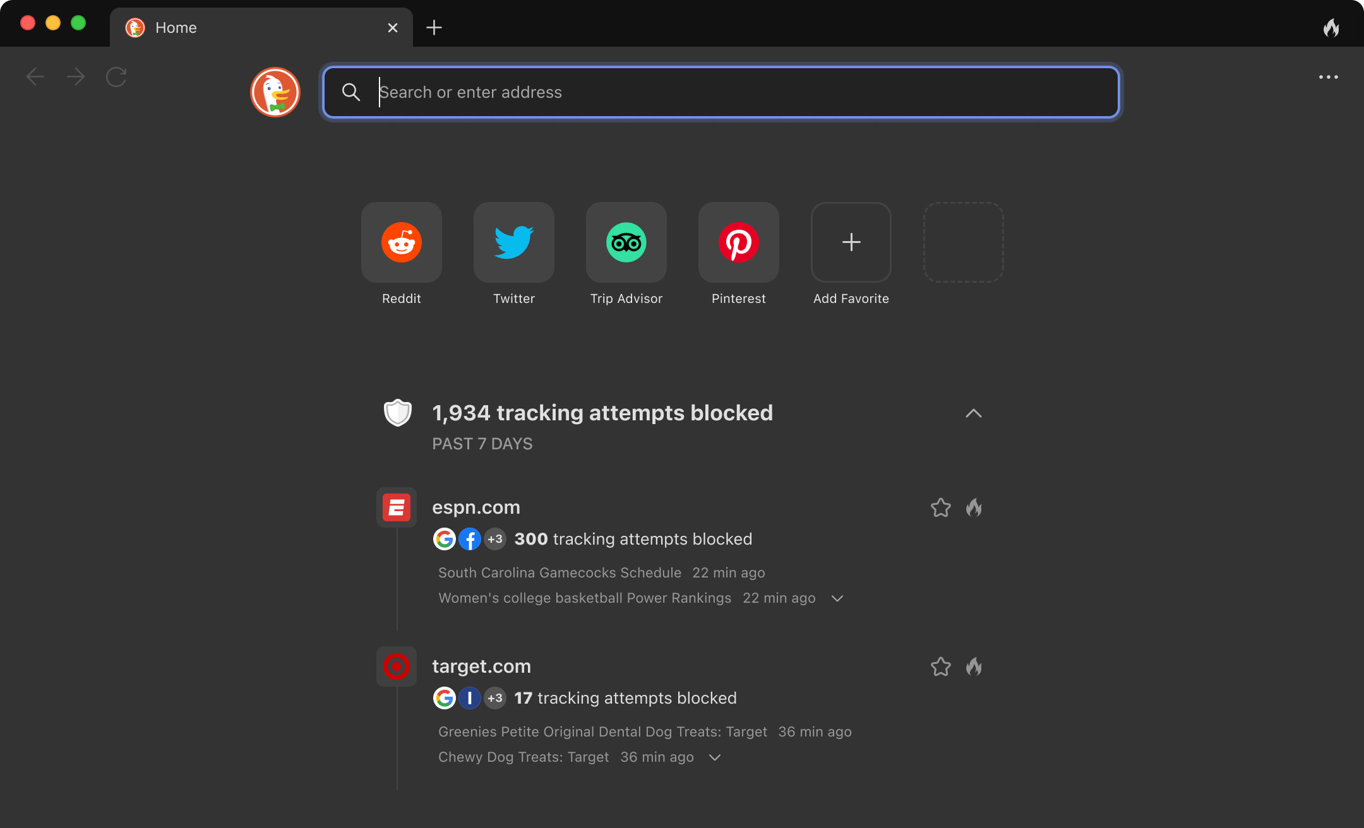
Task: Open the Chewy Dog Treats: Target link
Action: point(523,757)
